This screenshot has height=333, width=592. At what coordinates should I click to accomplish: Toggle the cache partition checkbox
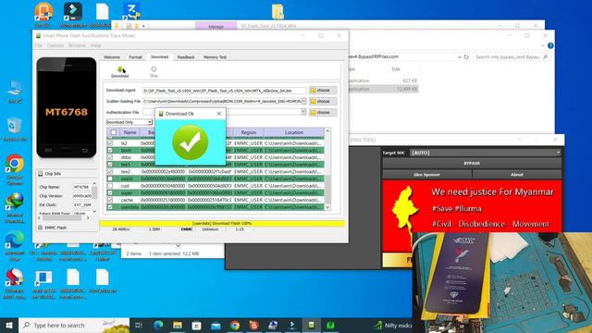pos(110,200)
